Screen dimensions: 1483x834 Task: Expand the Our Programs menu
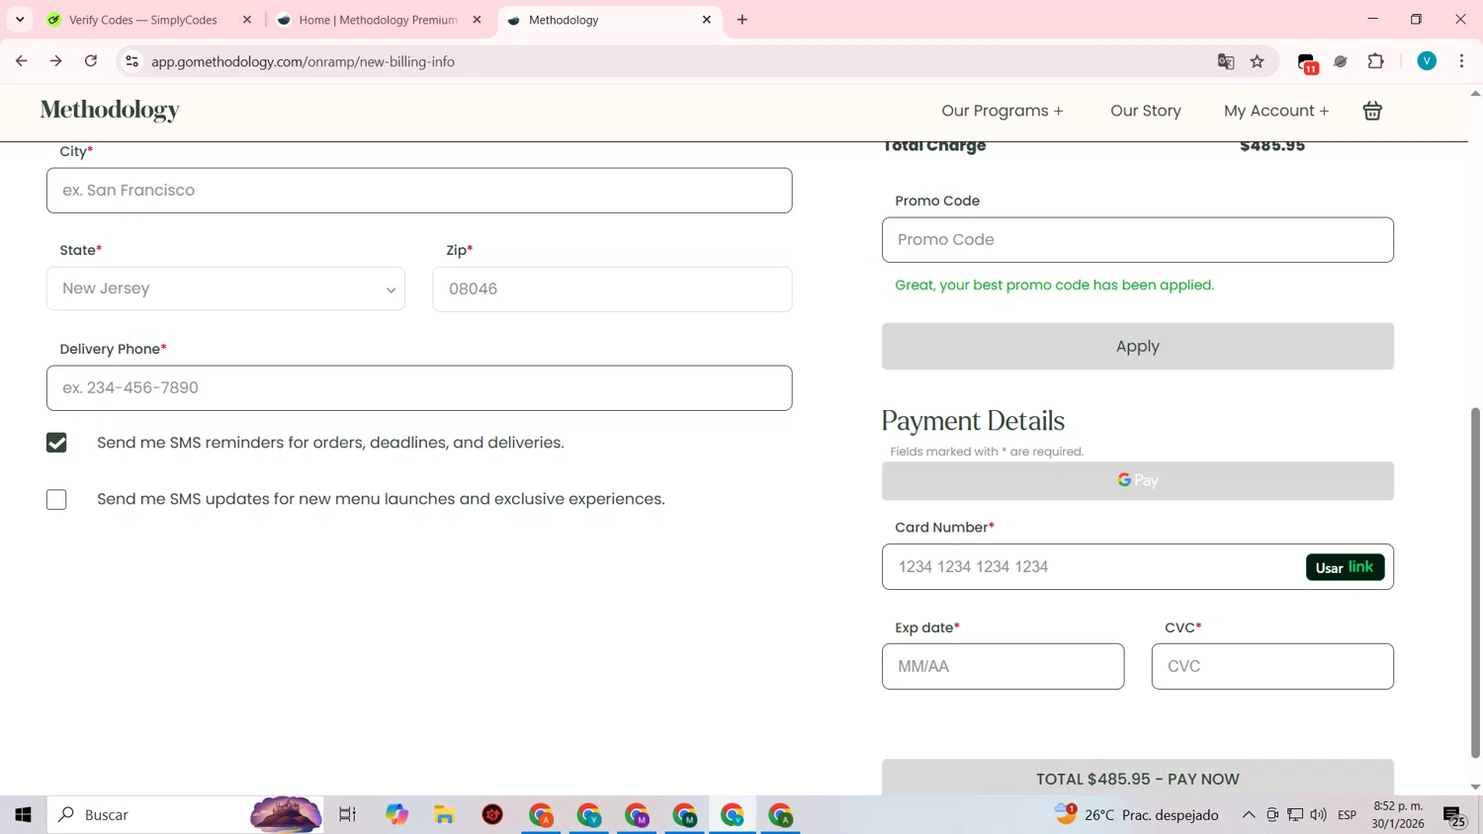(x=1003, y=111)
